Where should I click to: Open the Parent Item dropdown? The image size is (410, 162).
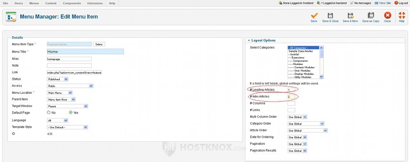point(61,99)
